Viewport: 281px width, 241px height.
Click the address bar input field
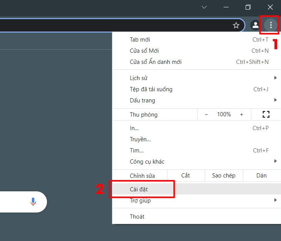coord(115,25)
